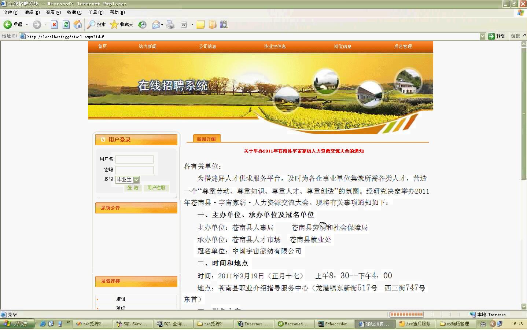Click the 系统公告 panel header
This screenshot has height=330, width=527.
tap(136, 208)
